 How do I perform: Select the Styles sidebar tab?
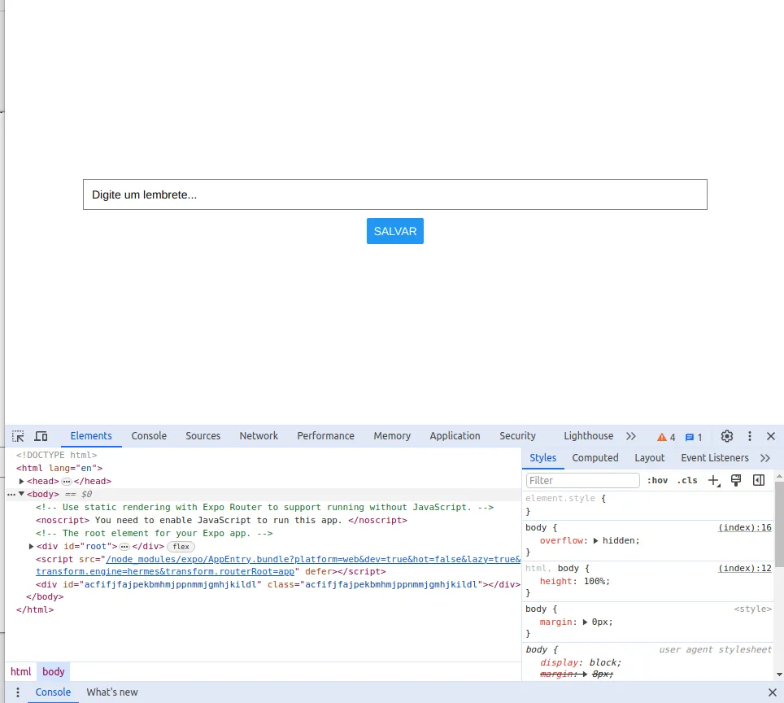(543, 458)
